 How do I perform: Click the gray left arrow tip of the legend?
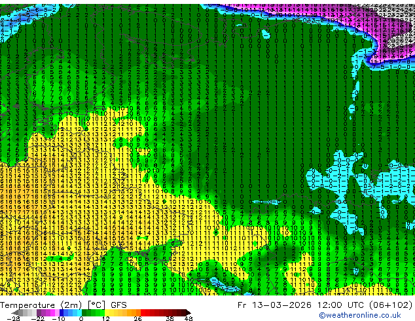14,312
